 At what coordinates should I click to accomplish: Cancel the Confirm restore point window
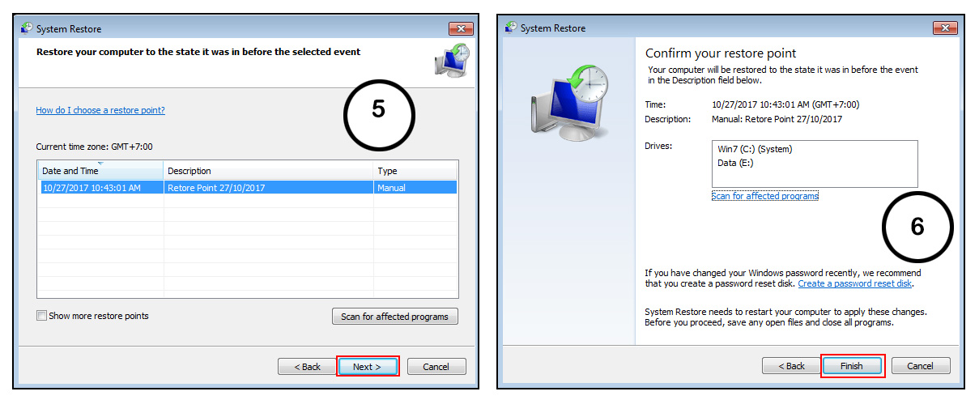[x=920, y=366]
